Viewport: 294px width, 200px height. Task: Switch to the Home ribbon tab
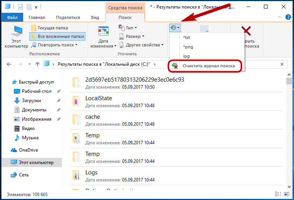click(37, 17)
